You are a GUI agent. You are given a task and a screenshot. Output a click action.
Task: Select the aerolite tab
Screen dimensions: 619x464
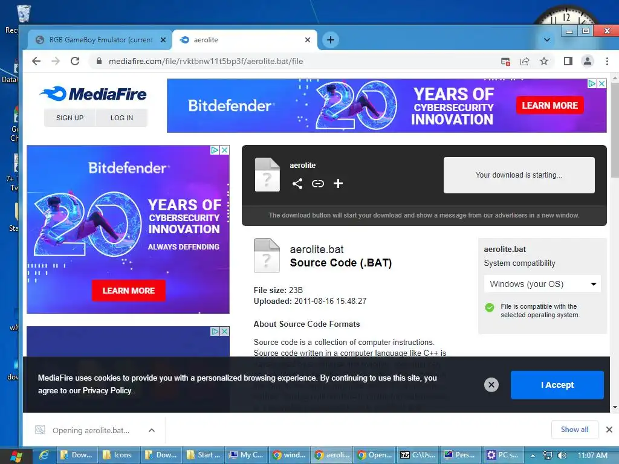(x=245, y=40)
